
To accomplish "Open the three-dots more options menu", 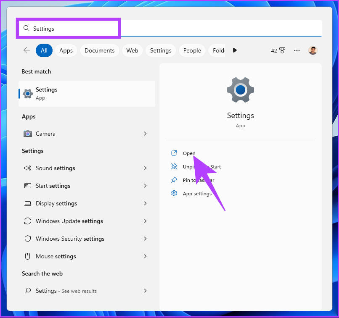I will (297, 50).
